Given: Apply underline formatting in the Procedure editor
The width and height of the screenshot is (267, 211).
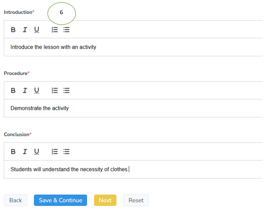Looking at the screenshot, I should click(x=36, y=90).
